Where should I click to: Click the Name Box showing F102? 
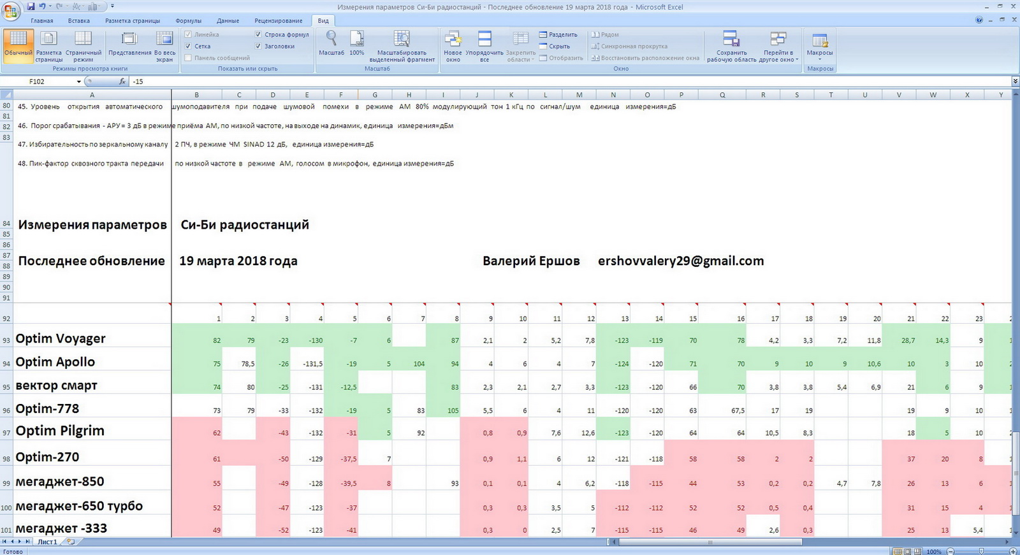pyautogui.click(x=38, y=82)
